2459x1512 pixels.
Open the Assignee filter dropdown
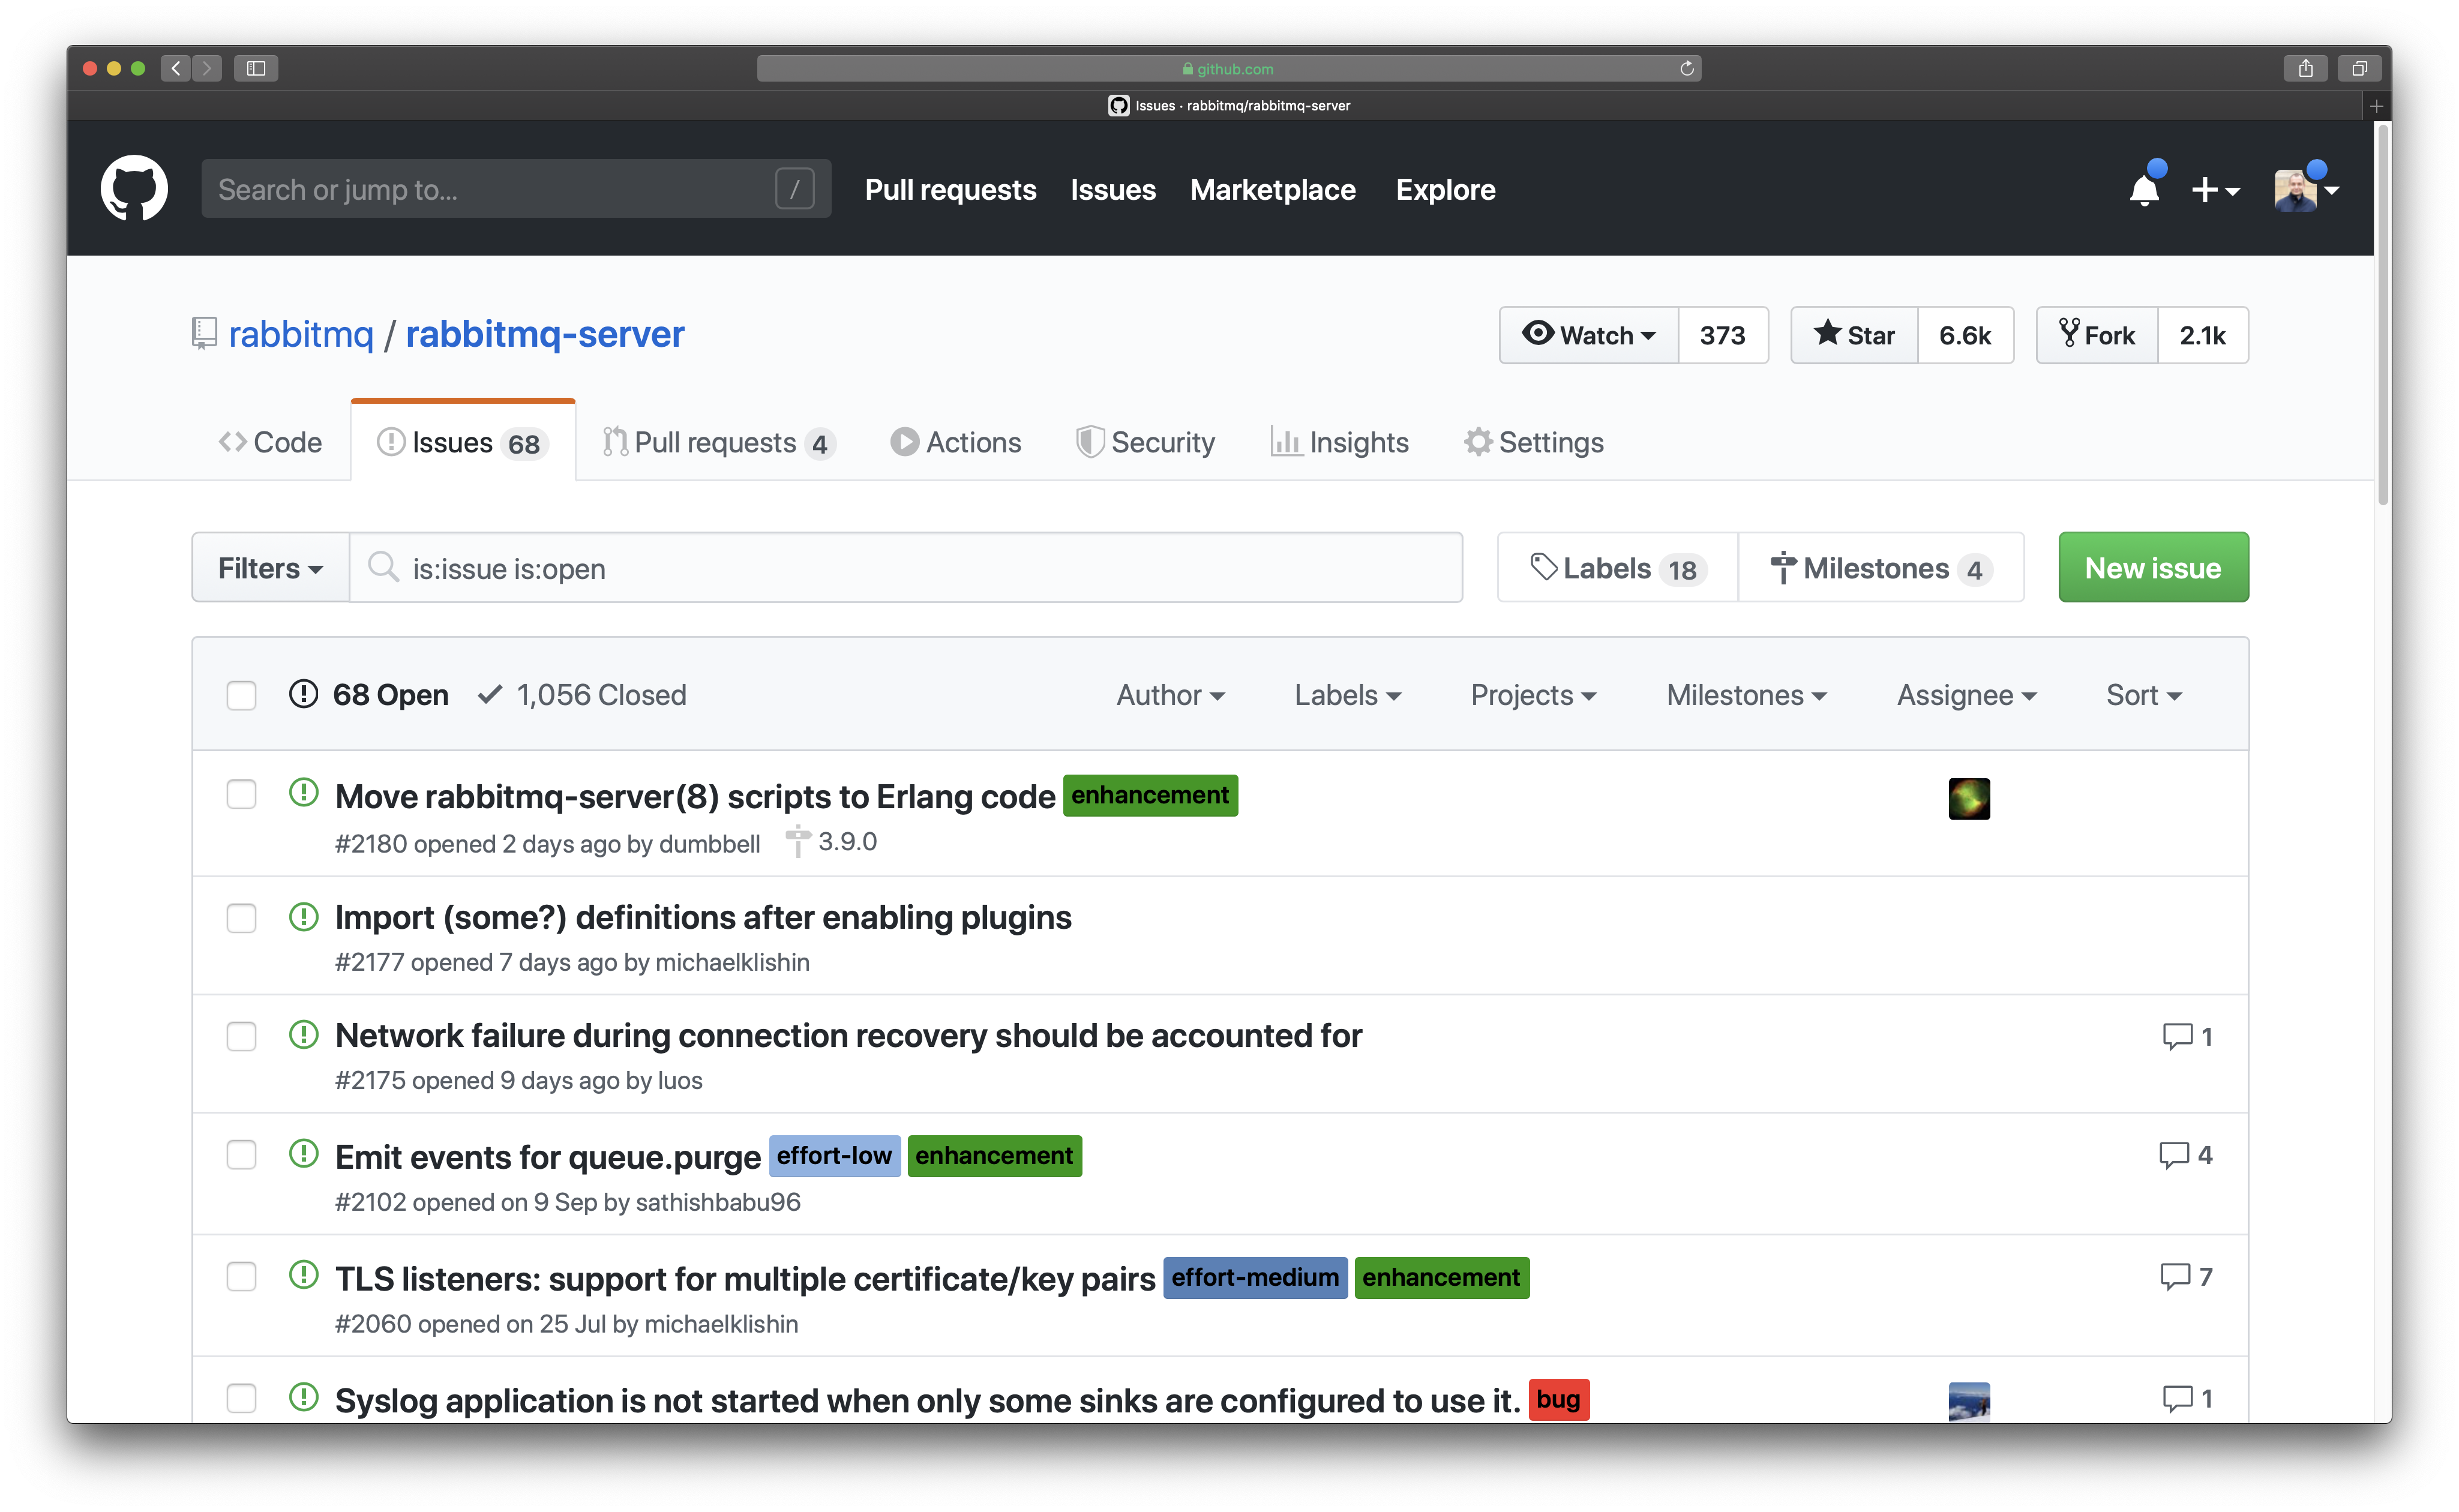coord(1966,695)
